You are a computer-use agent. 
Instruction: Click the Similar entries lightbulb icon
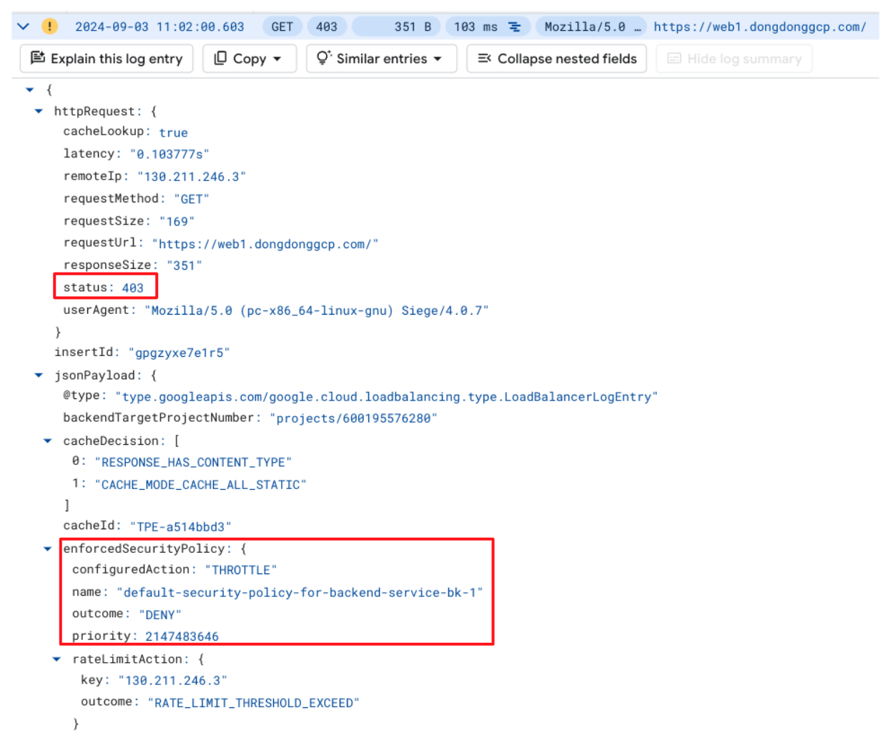324,58
